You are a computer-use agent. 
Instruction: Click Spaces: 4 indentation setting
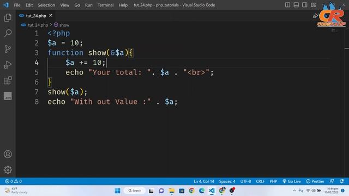click(x=227, y=181)
